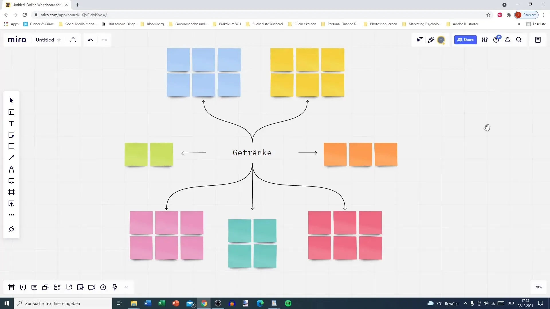Screen dimensions: 550x309
Task: Click the Sticky Note tool
Action: (11, 135)
